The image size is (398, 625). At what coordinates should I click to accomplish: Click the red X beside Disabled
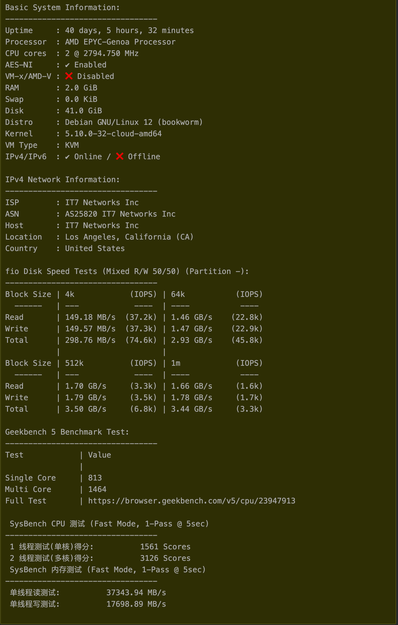pyautogui.click(x=69, y=76)
